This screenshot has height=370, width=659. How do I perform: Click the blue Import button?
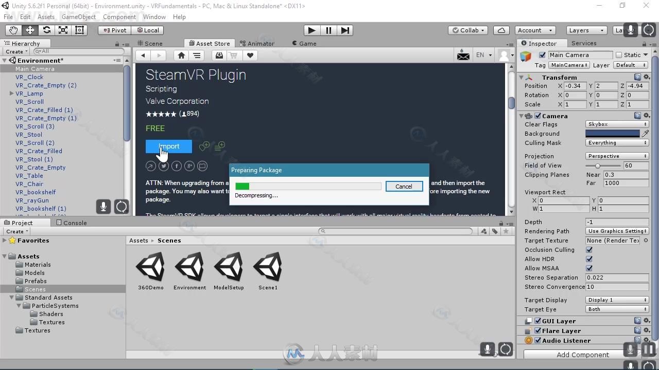pyautogui.click(x=169, y=146)
